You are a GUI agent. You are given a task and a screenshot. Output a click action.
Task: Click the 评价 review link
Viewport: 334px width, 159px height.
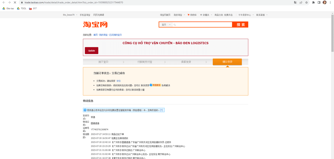[x=118, y=81]
